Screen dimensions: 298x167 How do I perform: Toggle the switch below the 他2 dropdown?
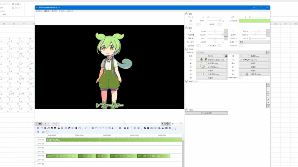[x=241, y=78]
